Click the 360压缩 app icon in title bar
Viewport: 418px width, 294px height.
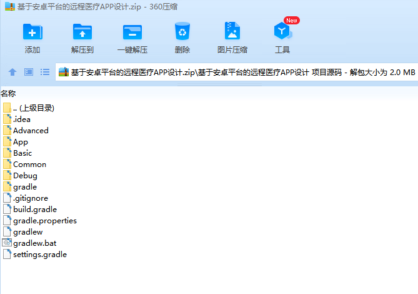click(x=10, y=6)
